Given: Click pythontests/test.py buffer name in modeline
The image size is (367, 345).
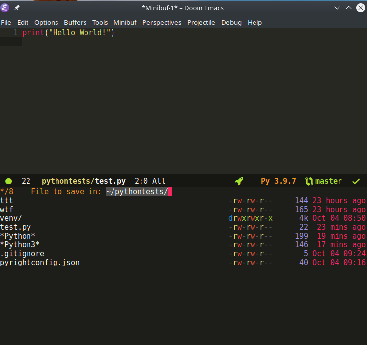Looking at the screenshot, I should point(84,181).
